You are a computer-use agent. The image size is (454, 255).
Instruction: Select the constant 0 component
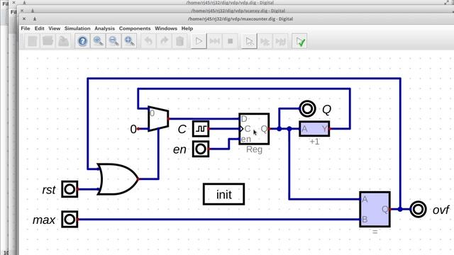point(134,129)
